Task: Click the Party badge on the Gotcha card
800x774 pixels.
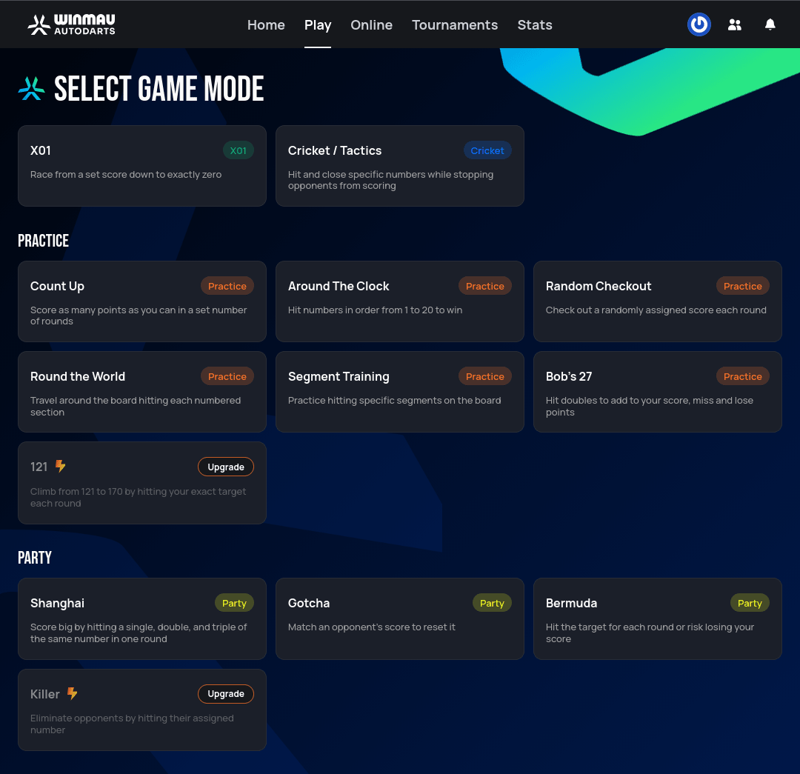Action: pyautogui.click(x=492, y=603)
